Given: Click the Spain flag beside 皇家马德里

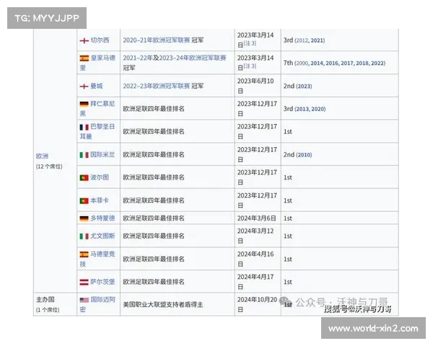Looking at the screenshot, I should click(84, 58).
